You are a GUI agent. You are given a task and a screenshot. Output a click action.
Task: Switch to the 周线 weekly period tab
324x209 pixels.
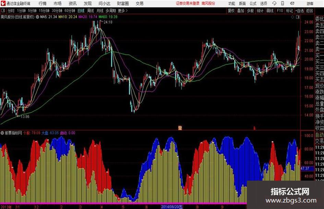pyautogui.click(x=90, y=11)
